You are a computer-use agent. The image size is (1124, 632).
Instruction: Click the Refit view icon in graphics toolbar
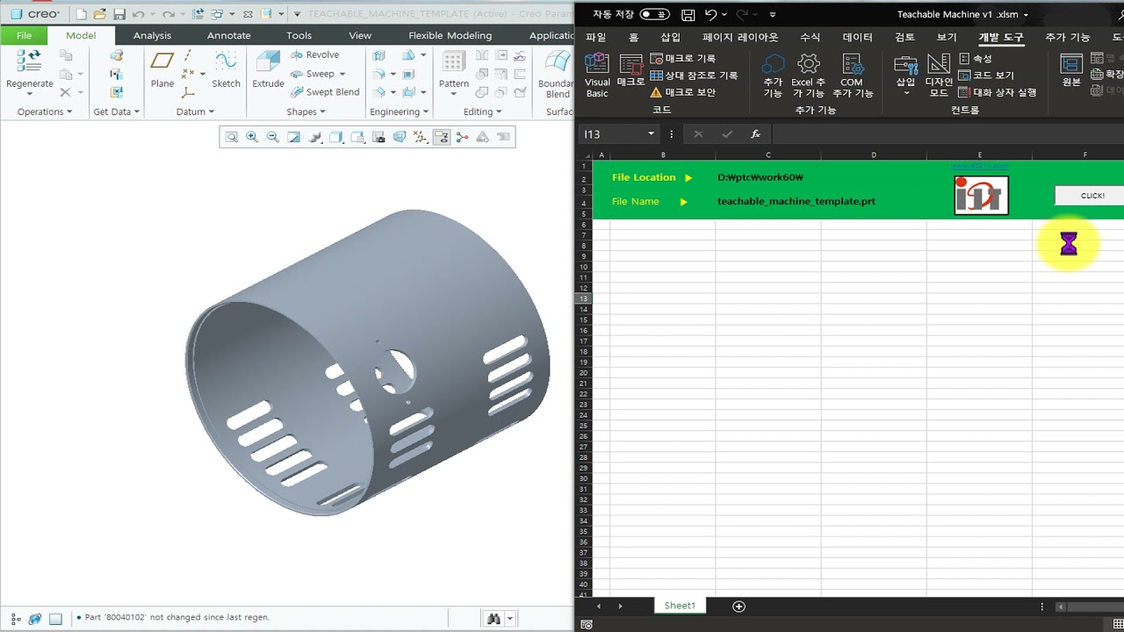click(232, 137)
